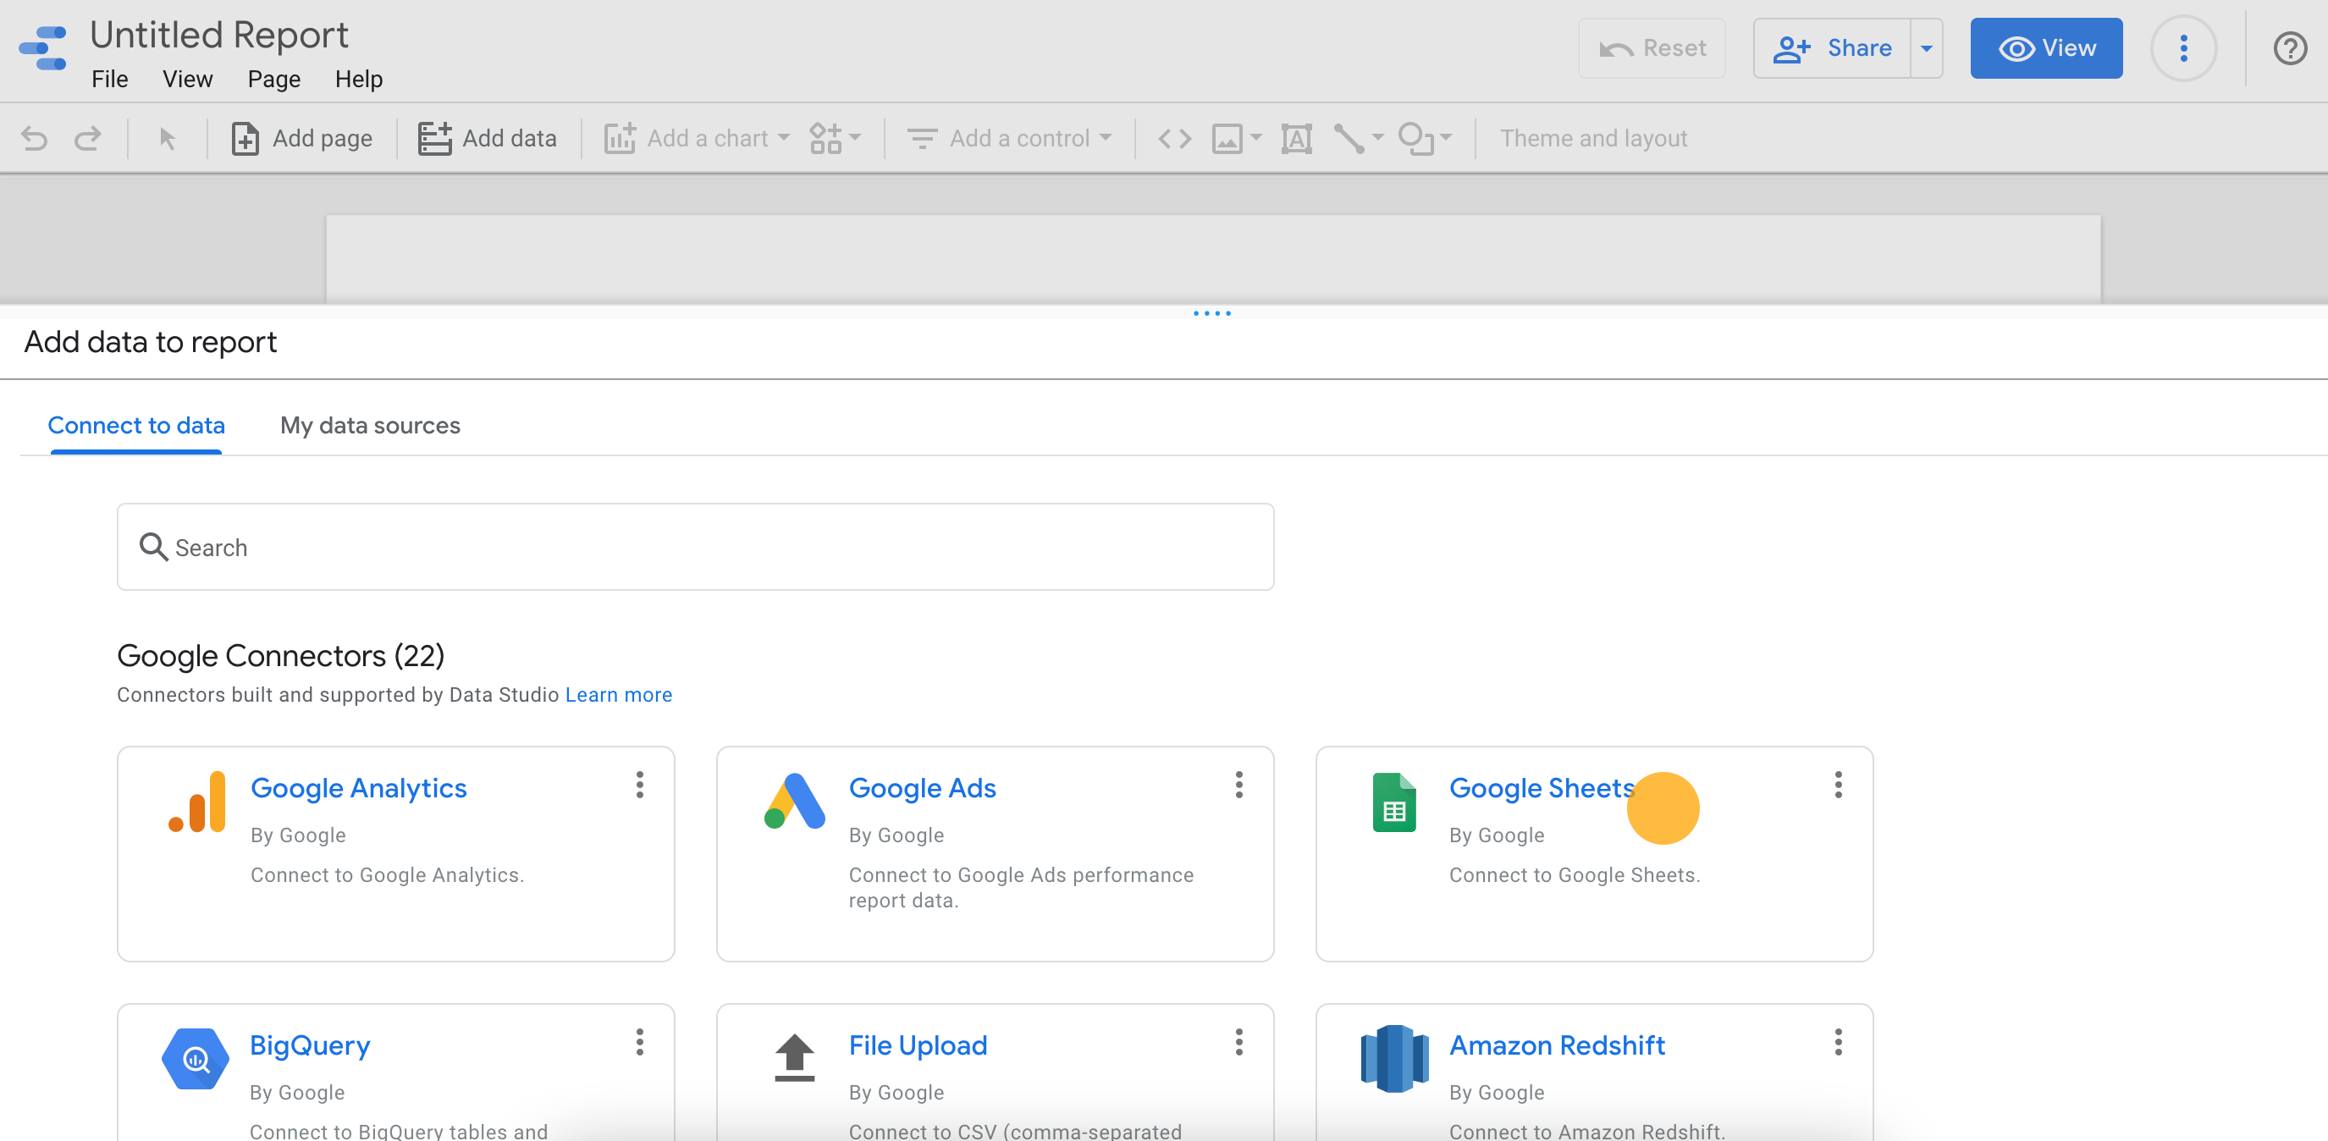Image resolution: width=2328 pixels, height=1141 pixels.
Task: Click the Undo arrow icon
Action: click(33, 138)
